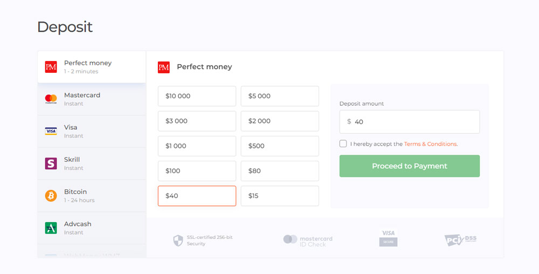Click the green Advcash icon
This screenshot has width=539, height=274.
click(51, 228)
